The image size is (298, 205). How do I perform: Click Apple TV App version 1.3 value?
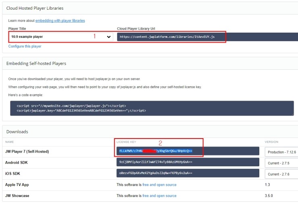(267, 185)
